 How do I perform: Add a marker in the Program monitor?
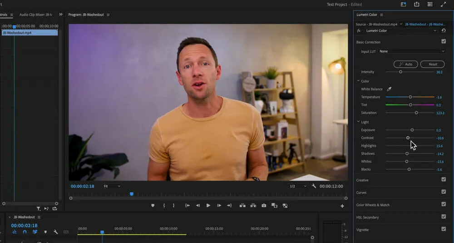point(153,206)
